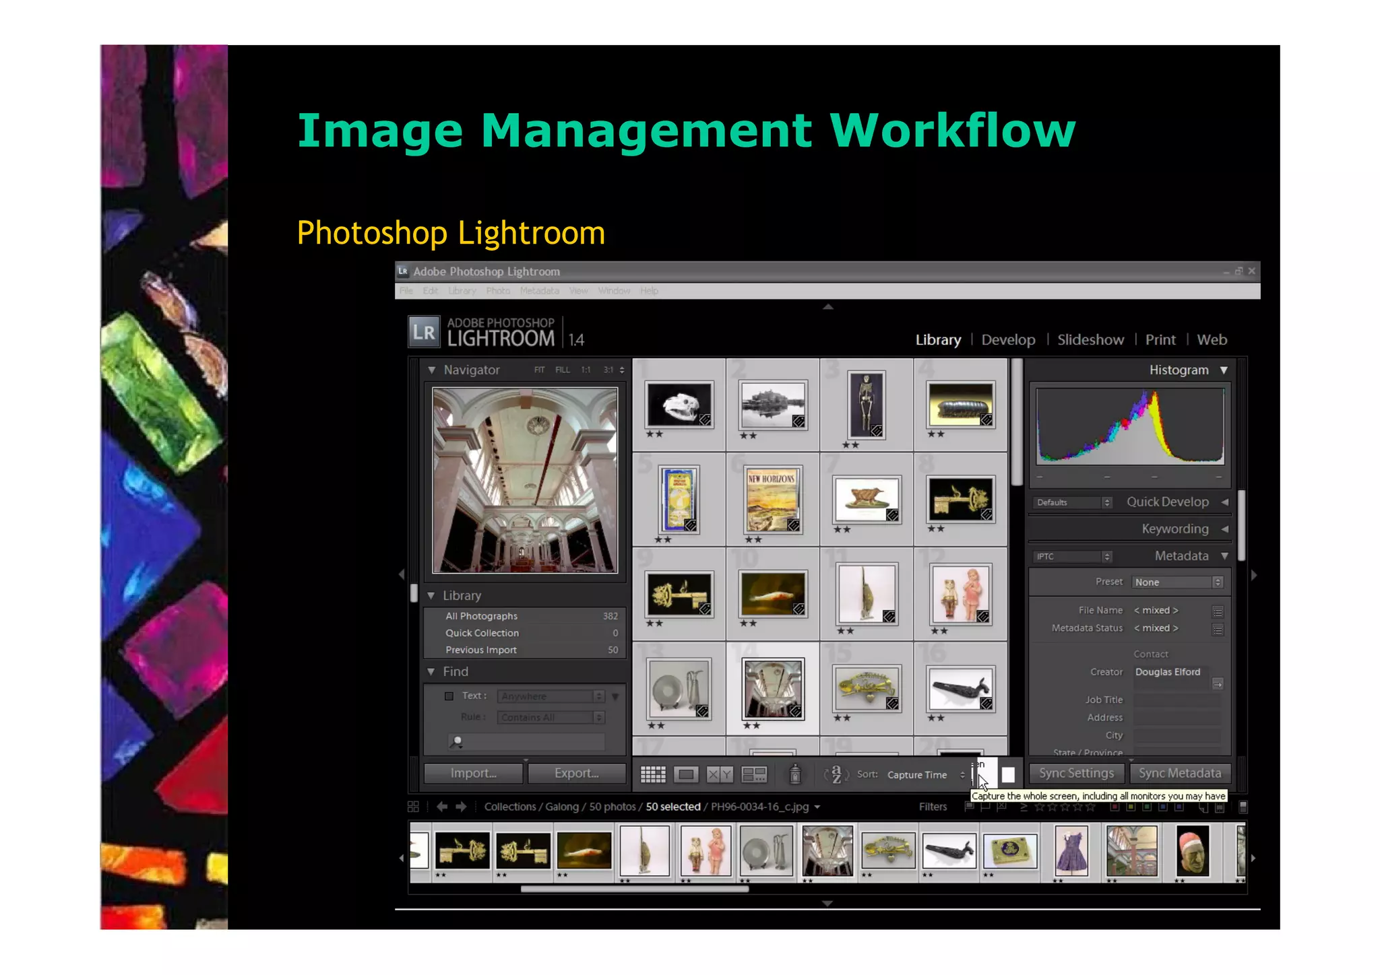Enable the Text checkbox in Find panel
Screen dimensions: 1380x975
point(449,696)
